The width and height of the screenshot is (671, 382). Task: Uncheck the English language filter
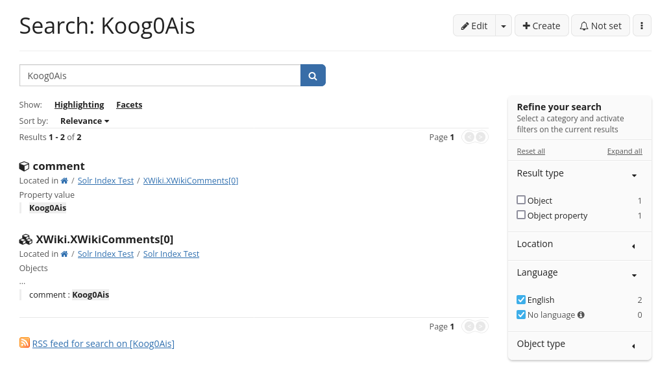point(521,300)
